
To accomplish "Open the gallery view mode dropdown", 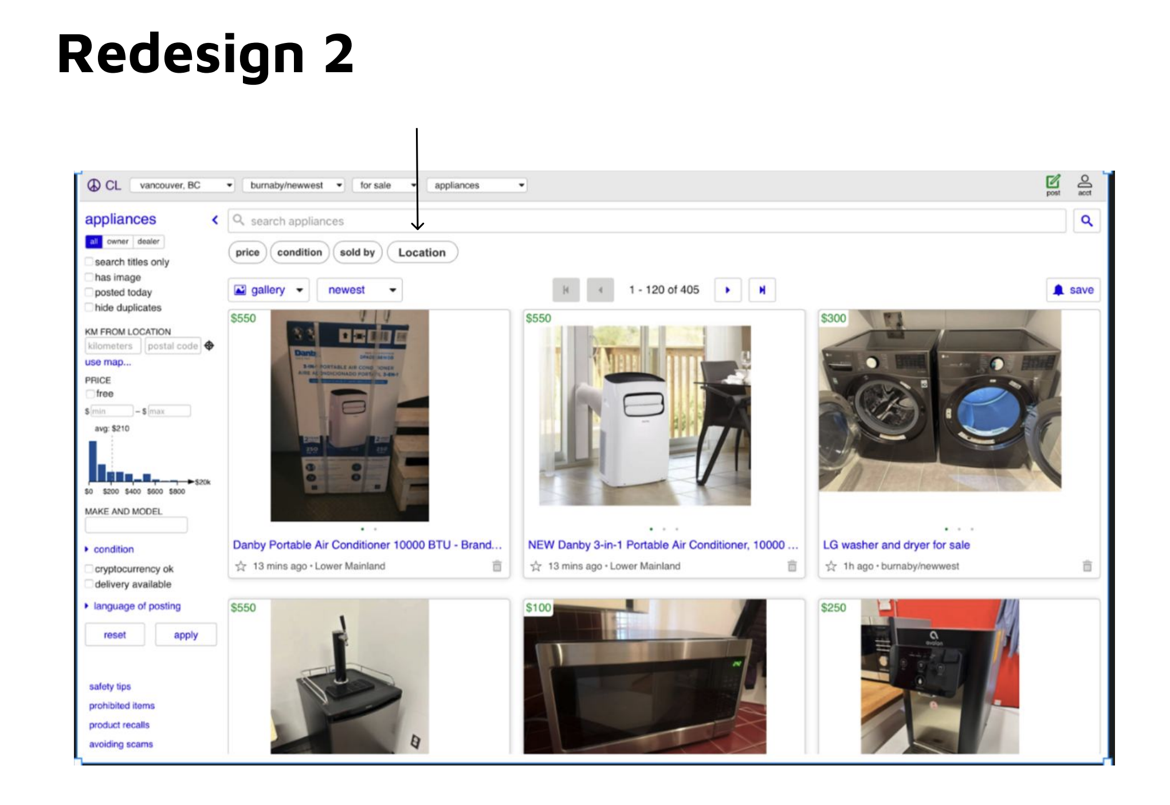I will (268, 290).
